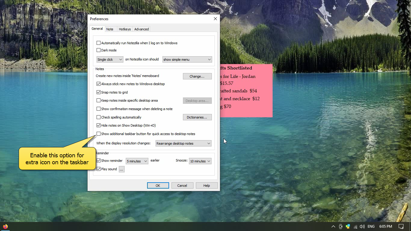Open the Action Center notifications icon
Viewport: 411px width, 231px height.
click(401, 226)
